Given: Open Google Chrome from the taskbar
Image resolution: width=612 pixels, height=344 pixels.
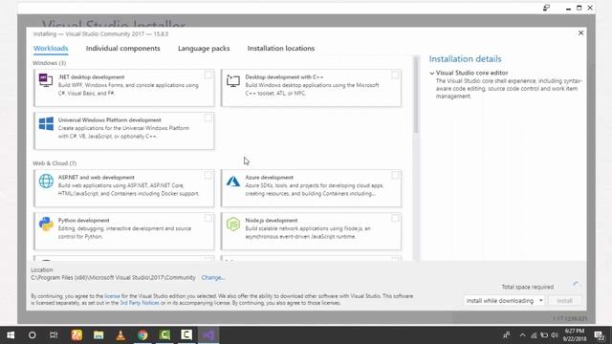Looking at the screenshot, I should [142, 335].
